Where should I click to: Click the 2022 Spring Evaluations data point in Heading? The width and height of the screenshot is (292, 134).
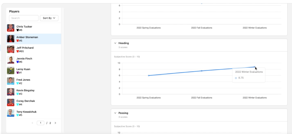[149, 76]
